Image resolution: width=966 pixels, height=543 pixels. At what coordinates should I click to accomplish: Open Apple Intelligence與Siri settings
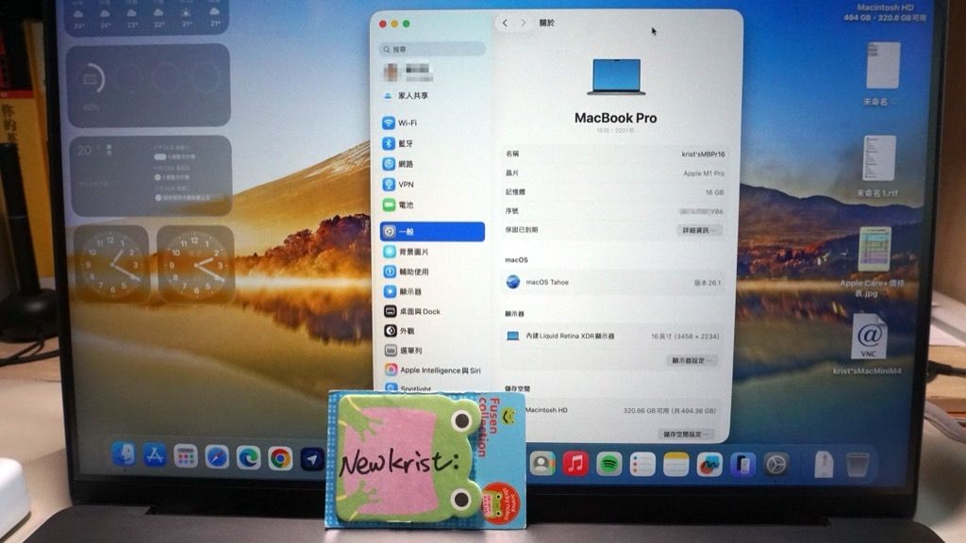coord(439,370)
